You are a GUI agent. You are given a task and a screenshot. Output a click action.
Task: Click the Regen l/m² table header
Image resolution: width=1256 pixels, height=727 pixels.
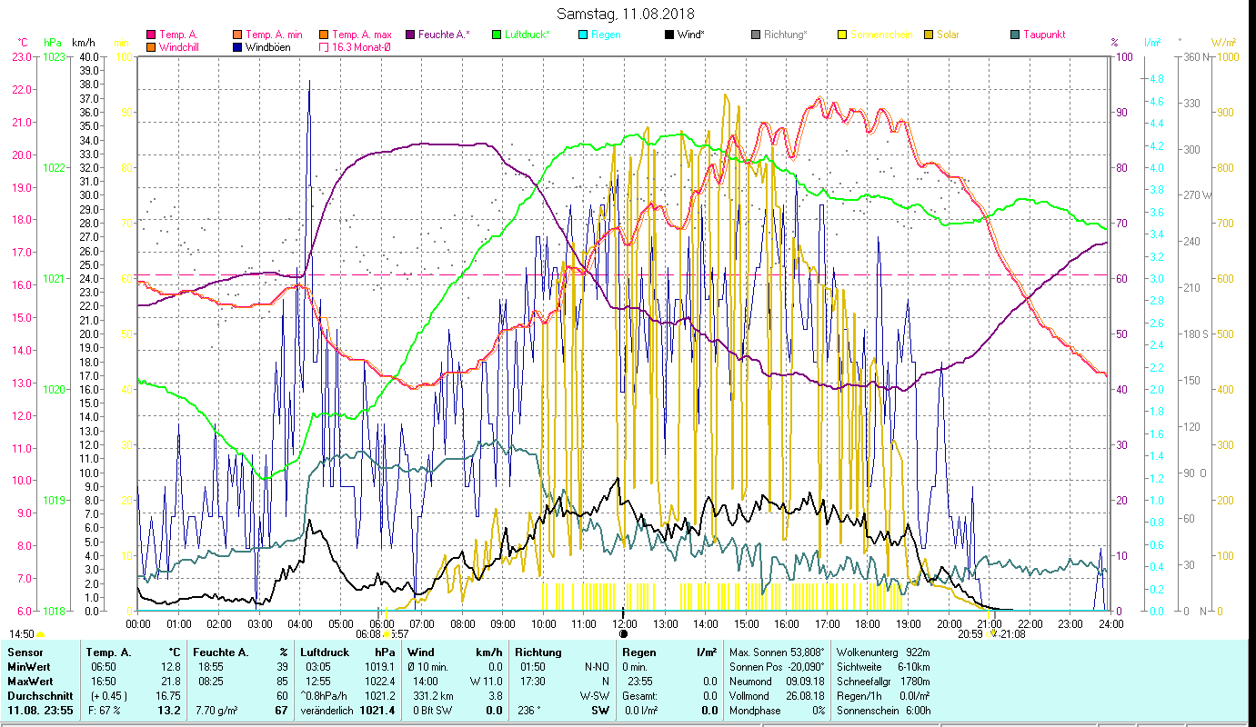pyautogui.click(x=668, y=652)
